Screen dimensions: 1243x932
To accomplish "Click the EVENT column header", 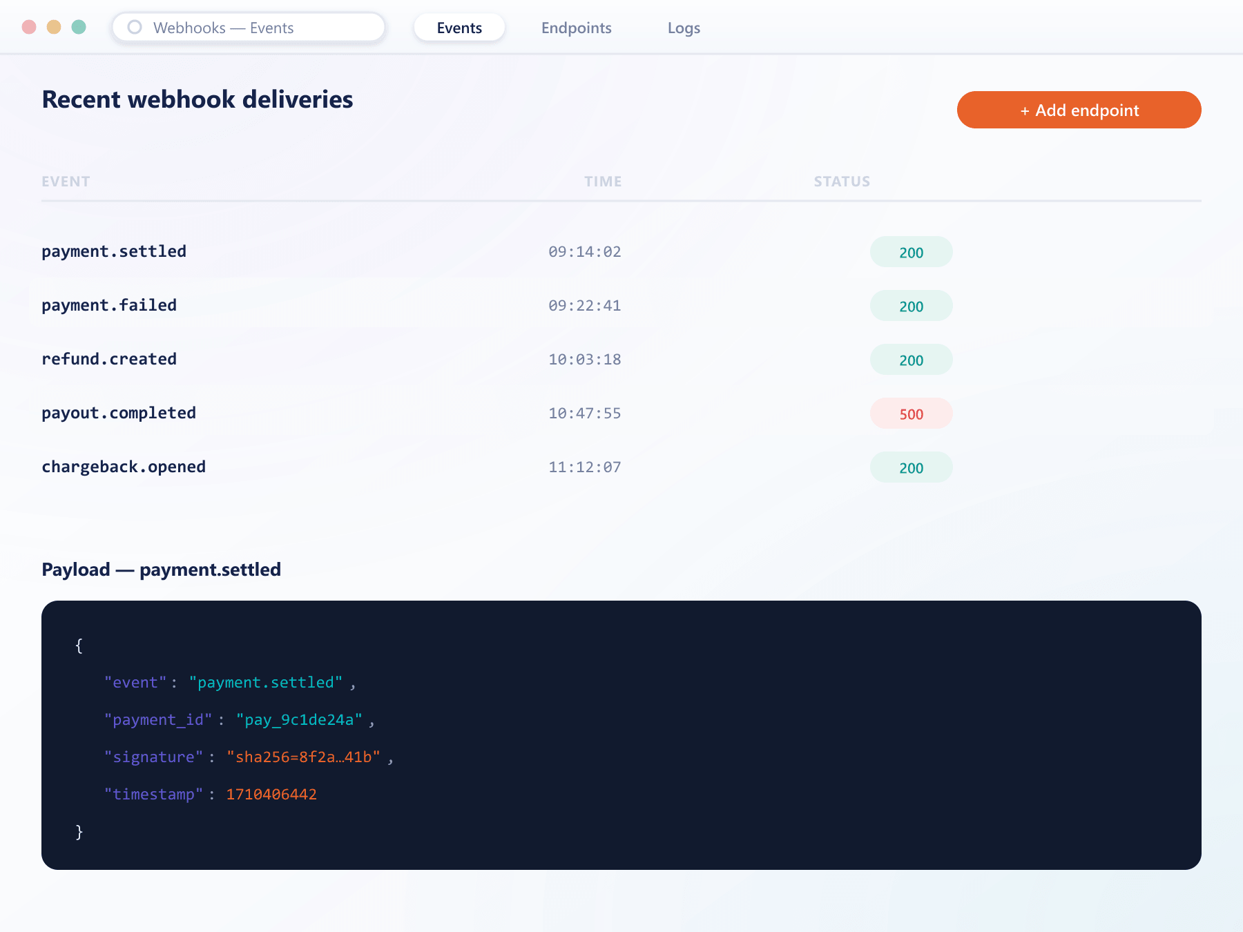I will coord(66,182).
